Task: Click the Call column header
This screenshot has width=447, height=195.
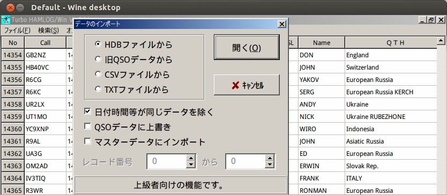Action: [x=45, y=43]
